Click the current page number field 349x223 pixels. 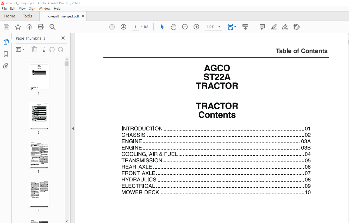tap(135, 27)
